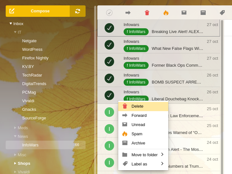Expand the Misc folder triangle

(x=15, y=155)
